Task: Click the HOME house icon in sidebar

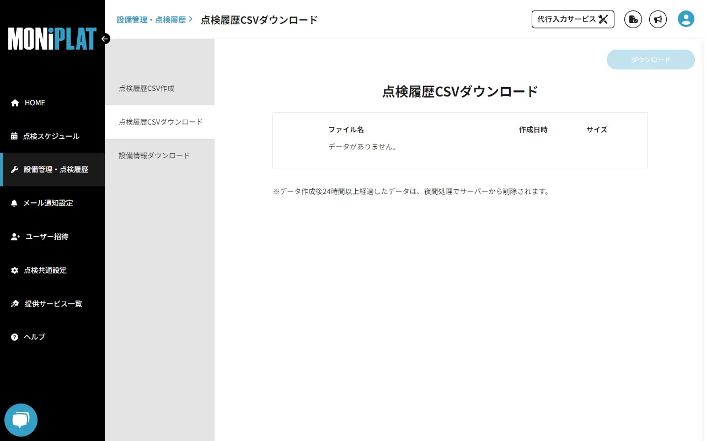Action: [13, 103]
